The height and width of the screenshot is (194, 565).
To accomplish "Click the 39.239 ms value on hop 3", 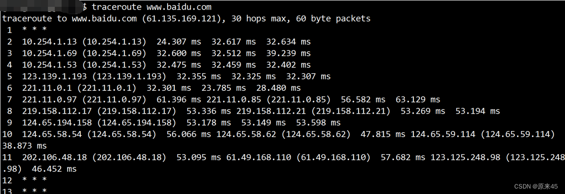I will click(x=288, y=53).
